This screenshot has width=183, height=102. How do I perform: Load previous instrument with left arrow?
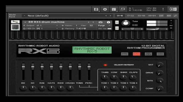[x=89, y=22]
